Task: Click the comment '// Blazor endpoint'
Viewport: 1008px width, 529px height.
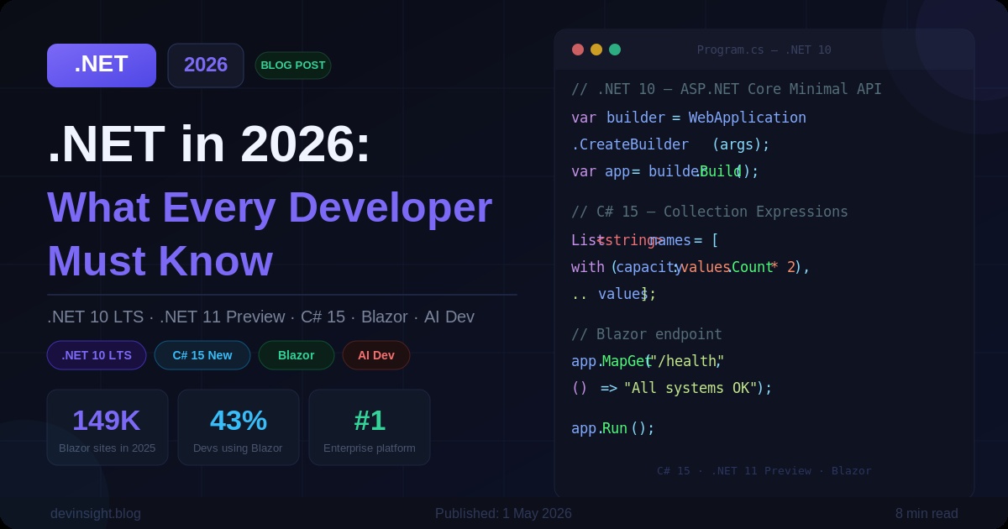Action: coord(647,334)
